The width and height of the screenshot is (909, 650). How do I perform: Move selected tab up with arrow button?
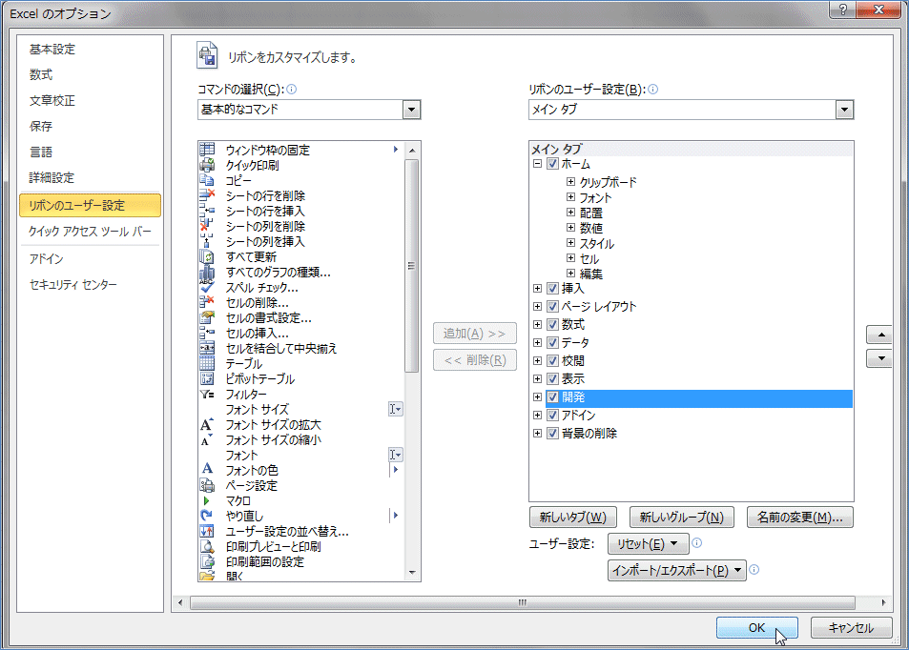[880, 335]
